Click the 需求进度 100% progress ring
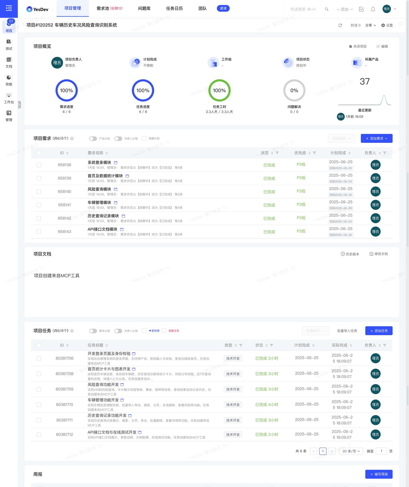The height and width of the screenshot is (487, 409). click(66, 90)
